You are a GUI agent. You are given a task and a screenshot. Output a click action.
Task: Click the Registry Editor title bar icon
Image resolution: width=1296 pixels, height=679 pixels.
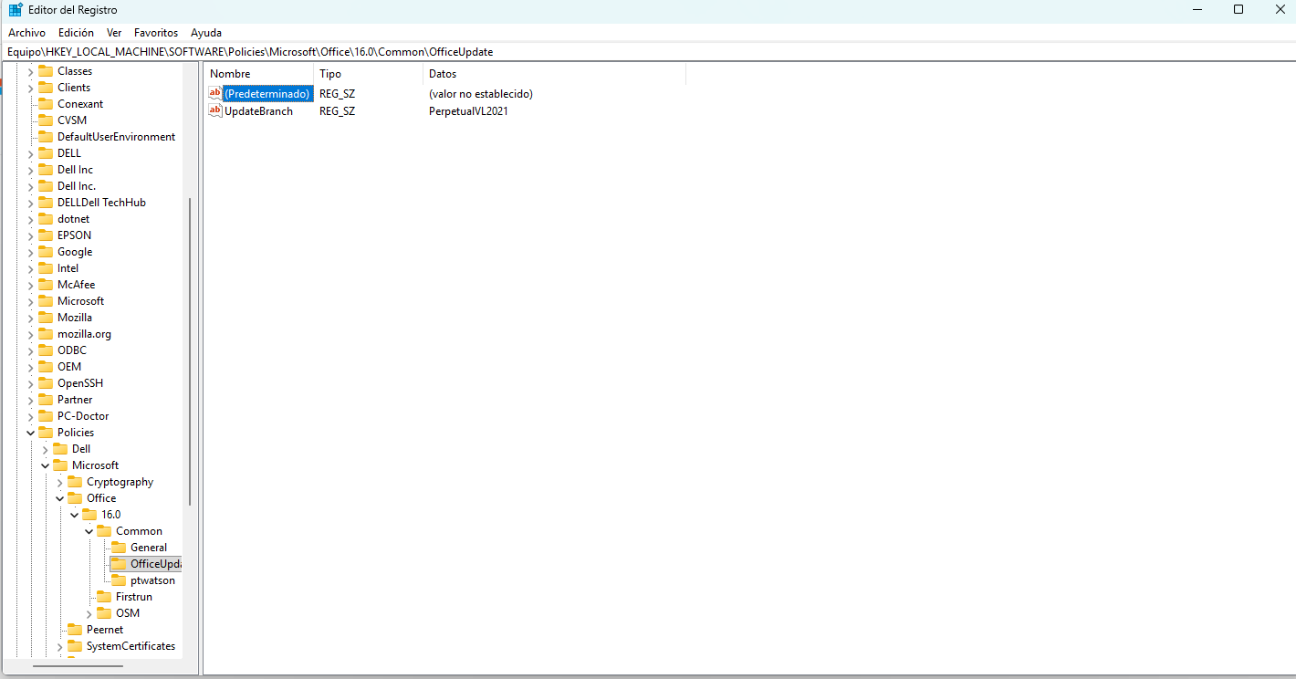(x=16, y=10)
